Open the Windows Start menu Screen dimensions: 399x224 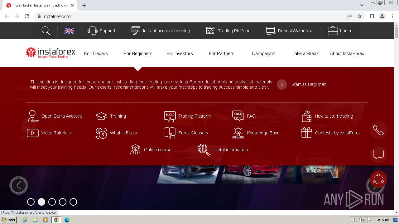(8, 220)
